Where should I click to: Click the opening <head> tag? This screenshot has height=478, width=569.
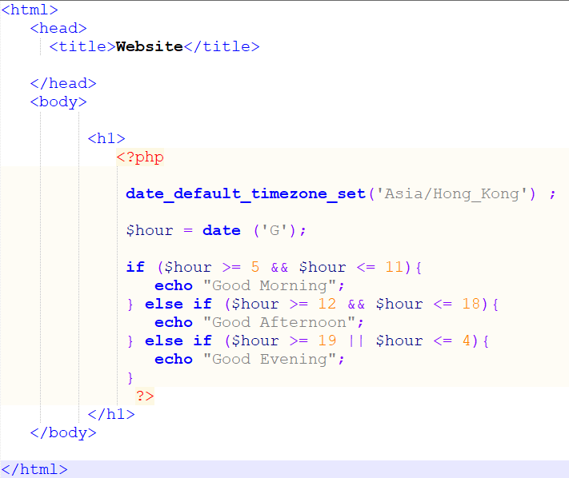(x=58, y=28)
